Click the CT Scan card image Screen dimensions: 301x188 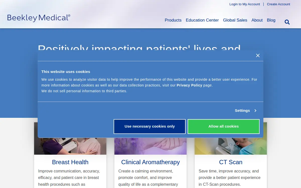pyautogui.click(x=231, y=146)
